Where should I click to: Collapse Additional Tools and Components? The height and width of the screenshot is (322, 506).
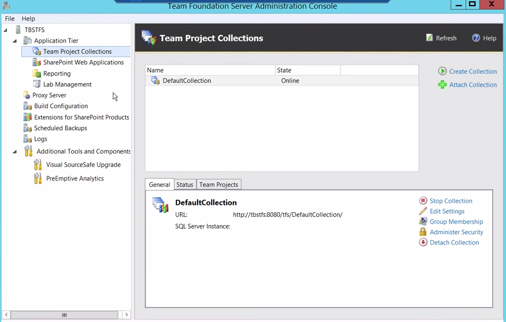[15, 151]
